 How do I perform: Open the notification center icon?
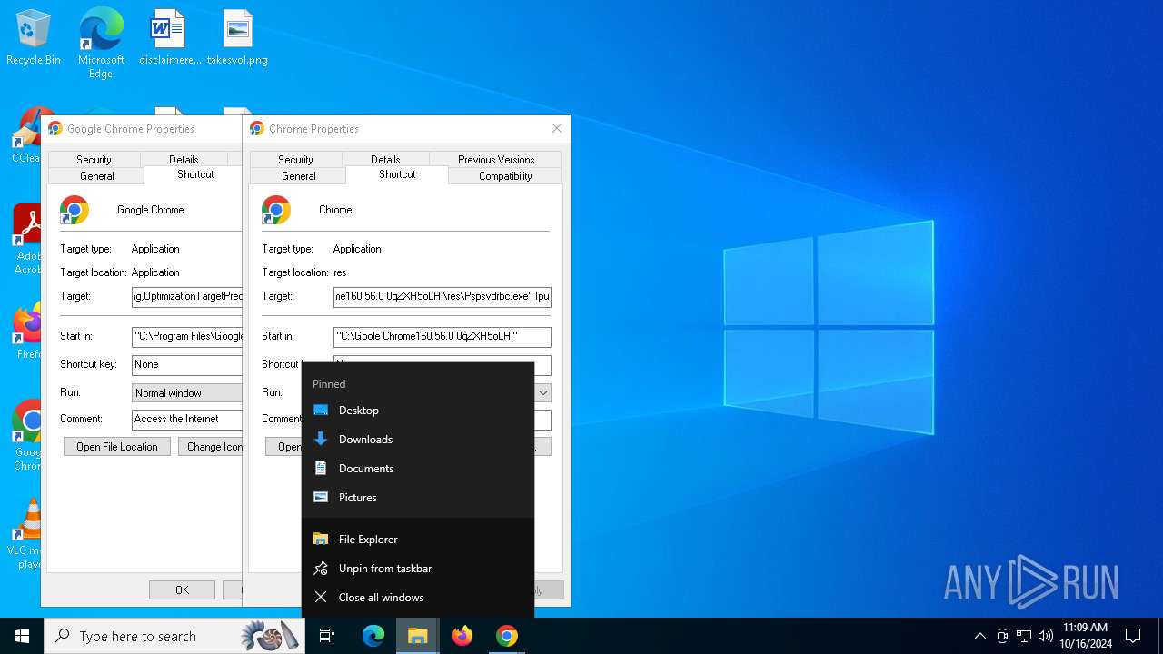point(1133,636)
